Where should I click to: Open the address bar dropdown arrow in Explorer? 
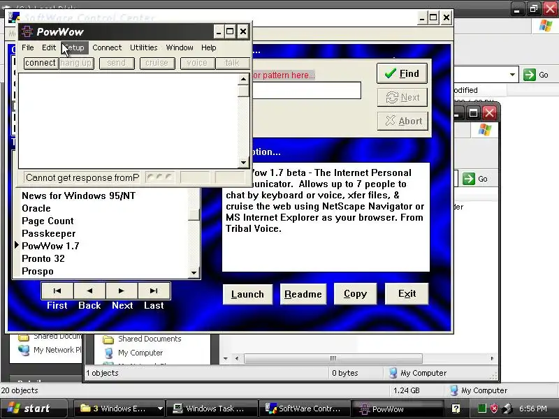coord(512,75)
